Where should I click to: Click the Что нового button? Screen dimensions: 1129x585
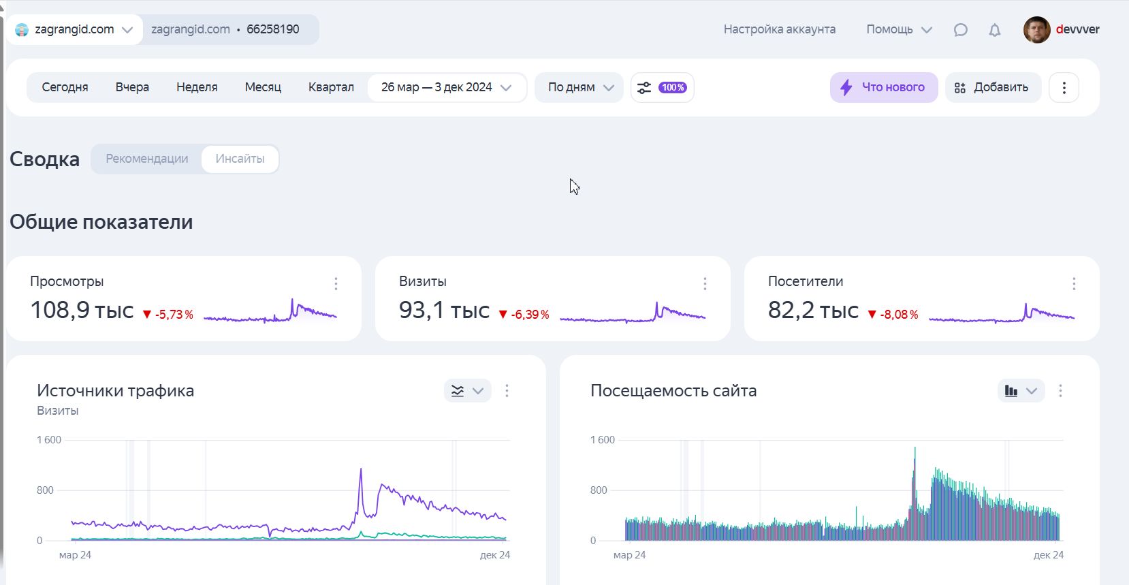click(883, 87)
